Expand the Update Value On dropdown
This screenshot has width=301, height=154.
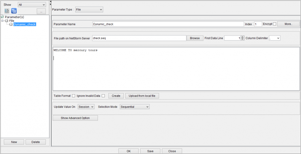(86, 107)
